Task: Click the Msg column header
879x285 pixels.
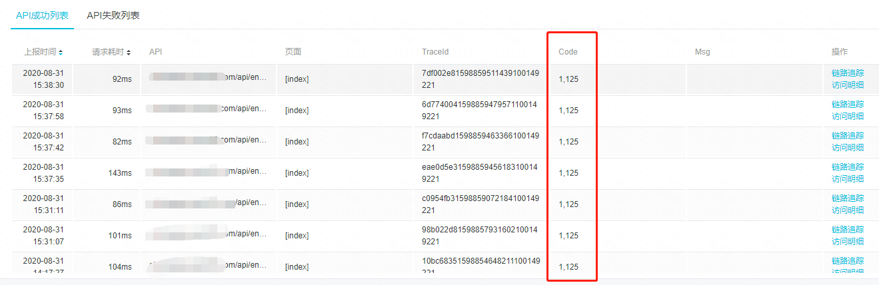Action: pyautogui.click(x=702, y=52)
